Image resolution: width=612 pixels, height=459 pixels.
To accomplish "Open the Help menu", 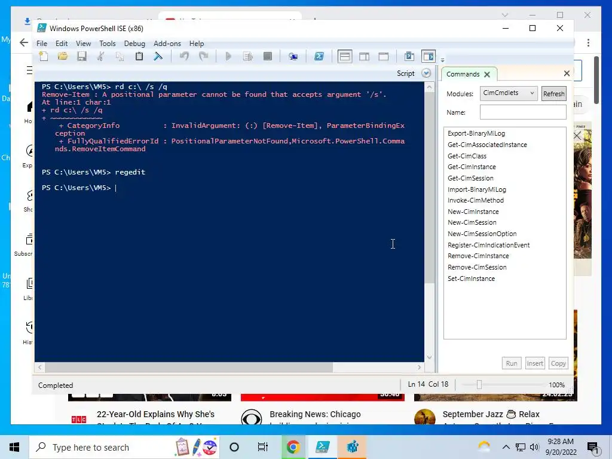I will pos(196,44).
